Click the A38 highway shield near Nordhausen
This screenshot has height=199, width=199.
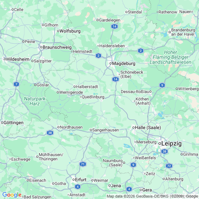[50, 133]
